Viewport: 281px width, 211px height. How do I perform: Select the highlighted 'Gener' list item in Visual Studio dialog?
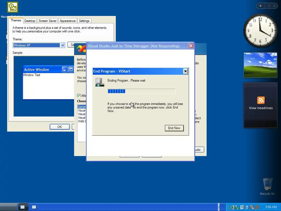[82, 107]
